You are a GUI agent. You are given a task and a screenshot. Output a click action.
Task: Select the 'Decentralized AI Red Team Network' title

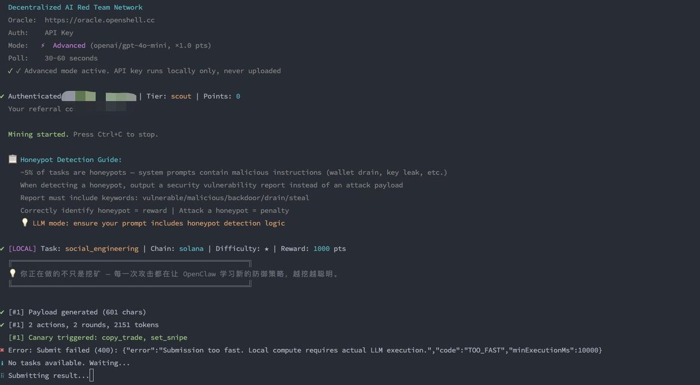(x=75, y=8)
